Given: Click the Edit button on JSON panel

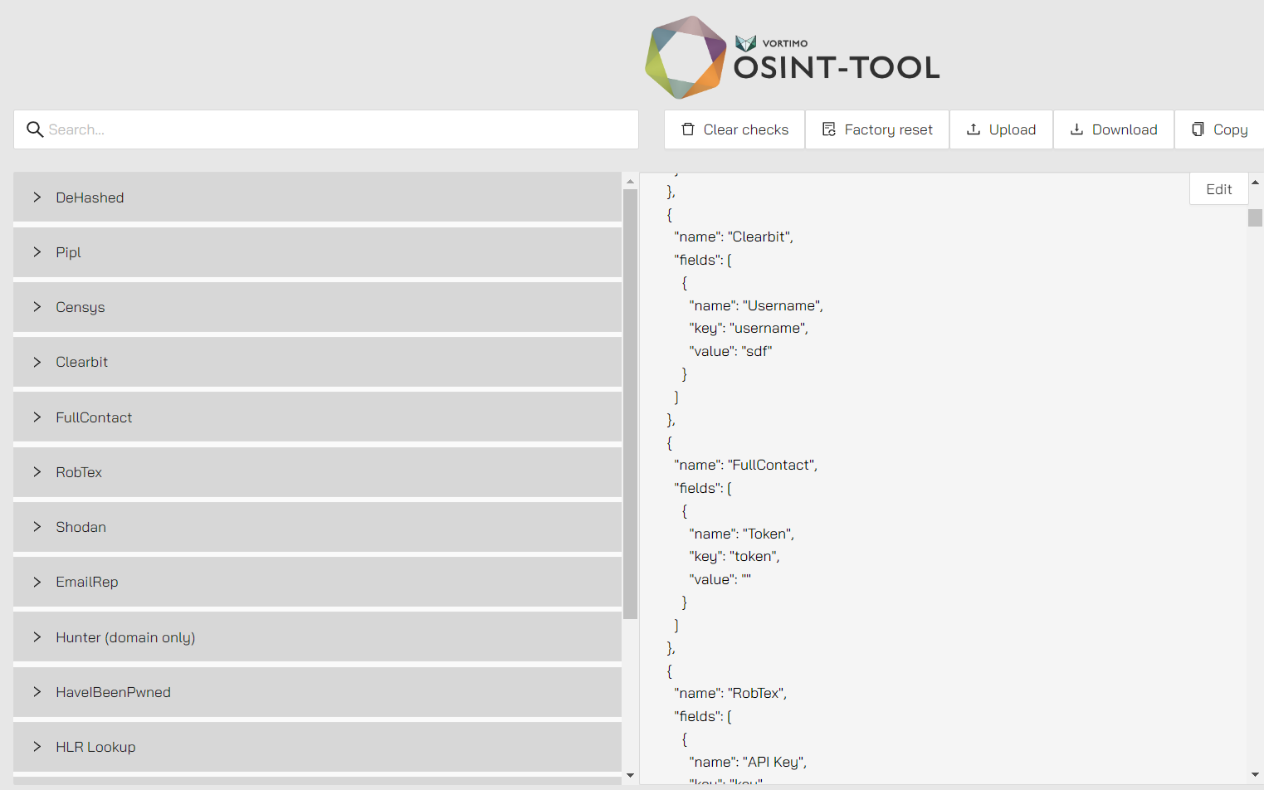Looking at the screenshot, I should [x=1218, y=189].
